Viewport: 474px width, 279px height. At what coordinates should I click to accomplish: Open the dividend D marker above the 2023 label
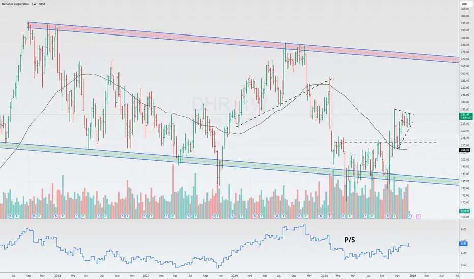(x=144, y=216)
